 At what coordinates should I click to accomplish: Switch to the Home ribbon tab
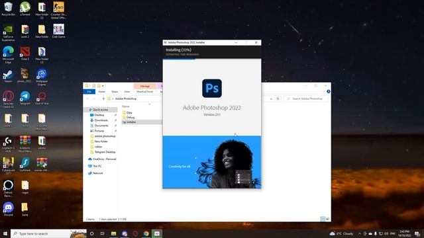click(x=101, y=92)
